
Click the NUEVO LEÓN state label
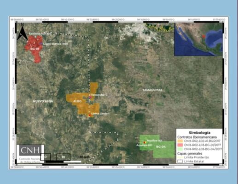[43, 101]
